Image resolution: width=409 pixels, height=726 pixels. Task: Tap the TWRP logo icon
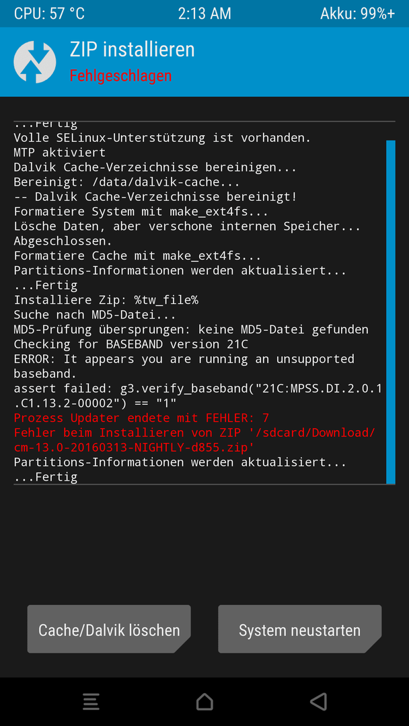coord(35,62)
